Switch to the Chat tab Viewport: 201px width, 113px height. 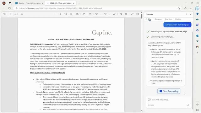coord(149,19)
